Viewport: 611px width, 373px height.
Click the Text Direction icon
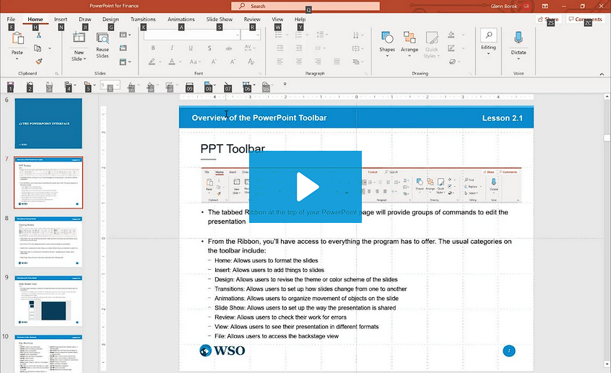(x=356, y=35)
